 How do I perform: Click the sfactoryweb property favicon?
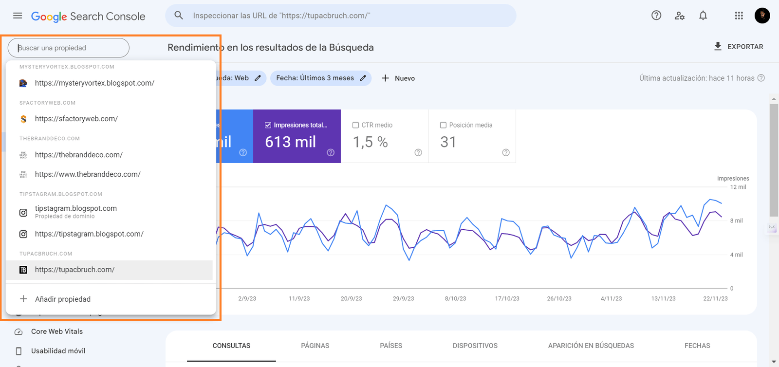click(23, 119)
